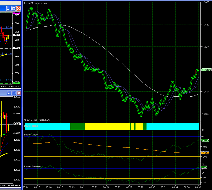Screen dimensions: 212x190
Task: Click the 1.3640 axis label in upper-left chart
Action: 17,23
